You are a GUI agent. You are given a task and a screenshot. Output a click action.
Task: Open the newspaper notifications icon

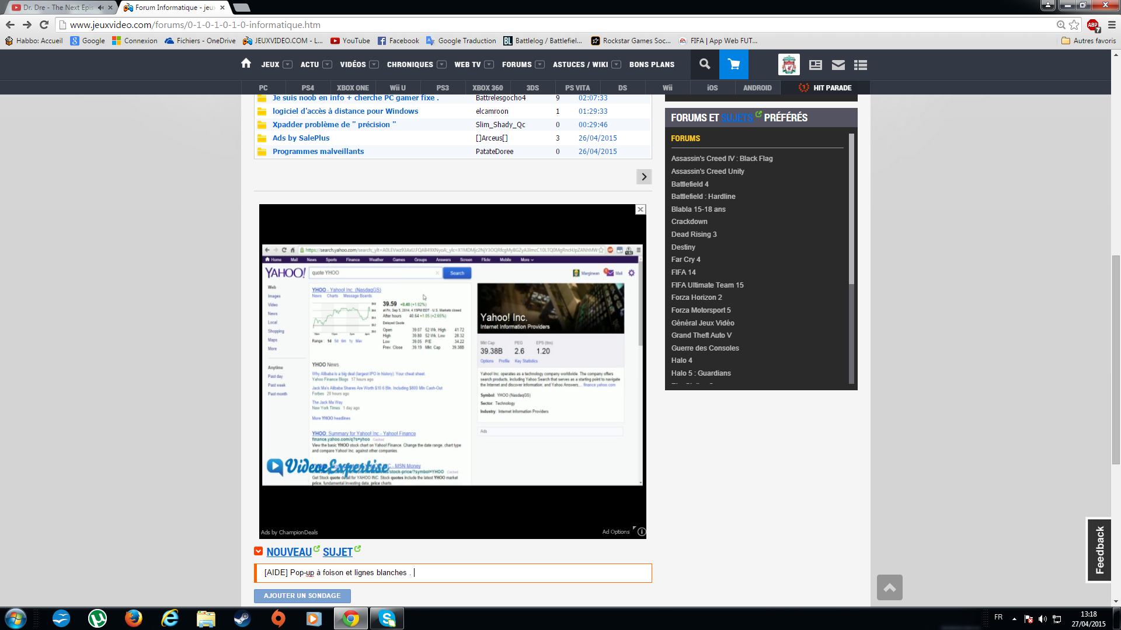click(816, 65)
